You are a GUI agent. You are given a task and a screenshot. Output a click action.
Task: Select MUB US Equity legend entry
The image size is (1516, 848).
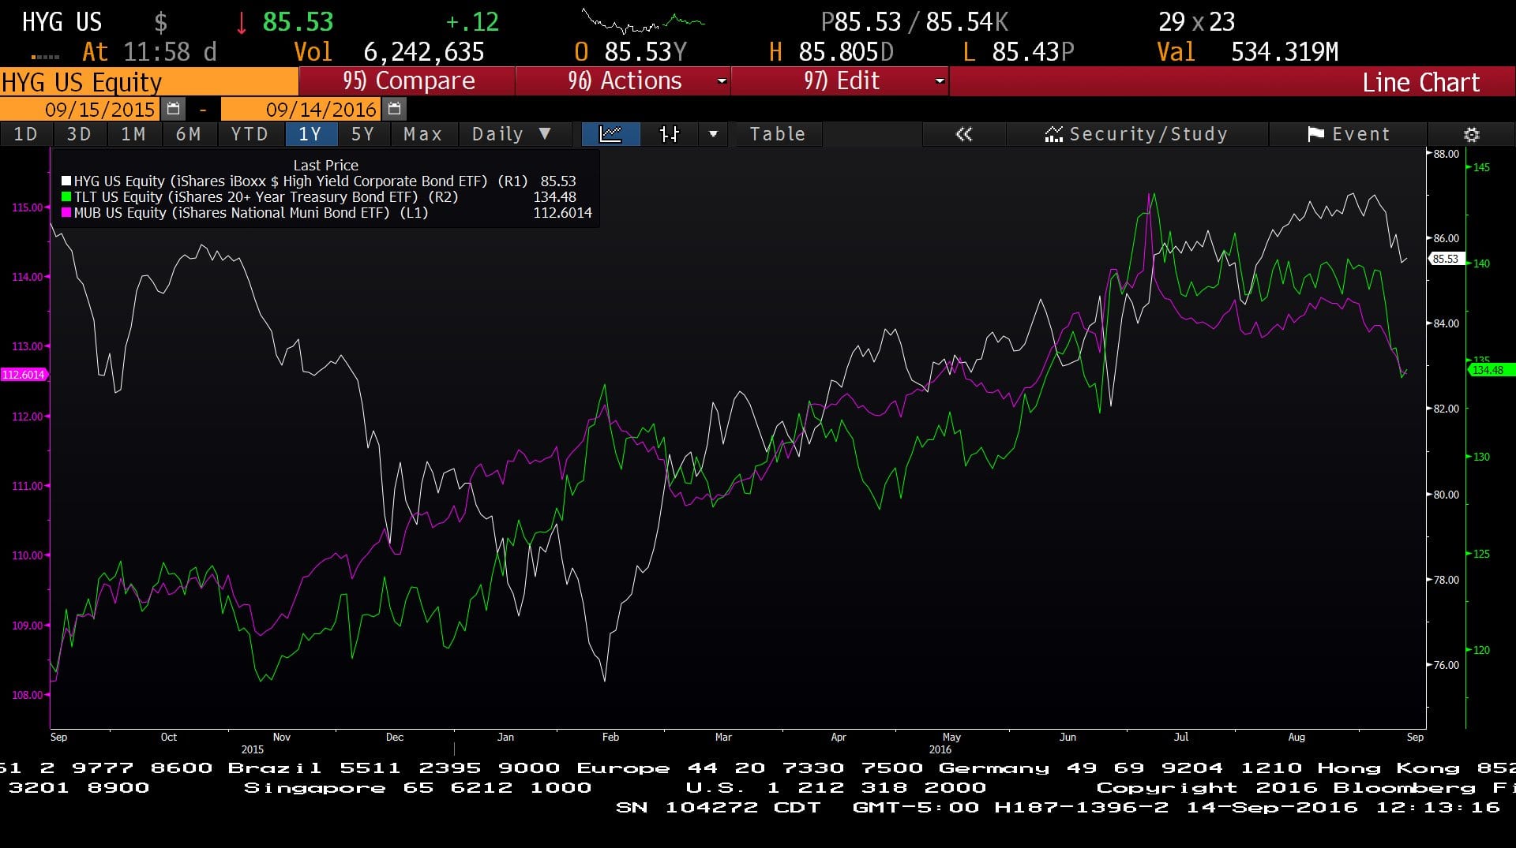pyautogui.click(x=326, y=213)
